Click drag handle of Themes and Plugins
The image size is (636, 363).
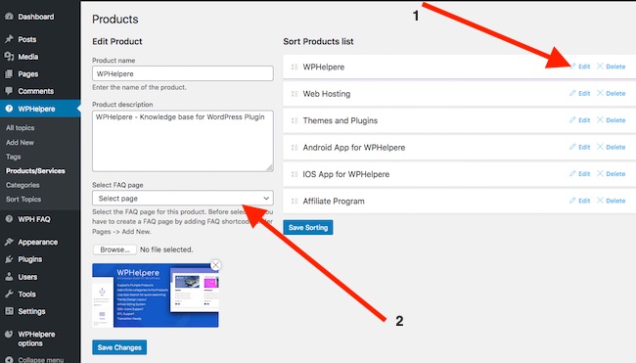click(x=295, y=120)
